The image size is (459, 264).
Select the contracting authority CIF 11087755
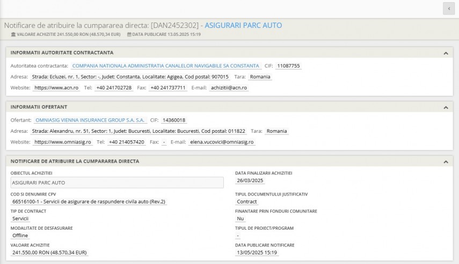(288, 66)
